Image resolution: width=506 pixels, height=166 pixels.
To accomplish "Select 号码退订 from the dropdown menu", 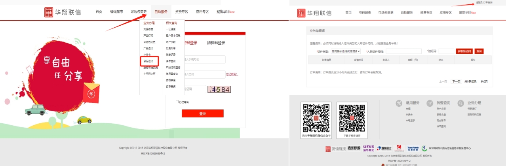I will [149, 61].
